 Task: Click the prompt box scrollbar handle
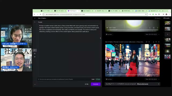[x=100, y=38]
